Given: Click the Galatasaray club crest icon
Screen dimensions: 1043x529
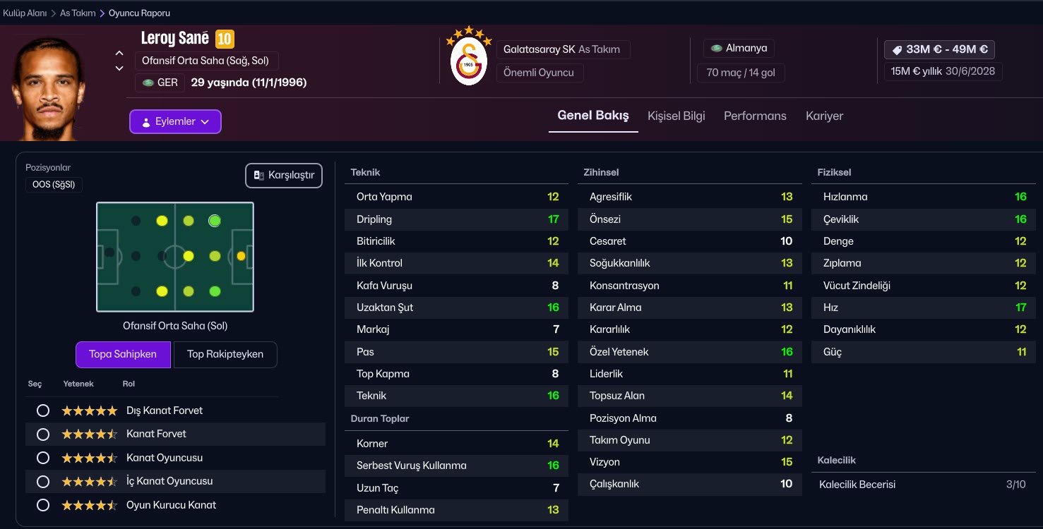Looking at the screenshot, I should [x=468, y=61].
